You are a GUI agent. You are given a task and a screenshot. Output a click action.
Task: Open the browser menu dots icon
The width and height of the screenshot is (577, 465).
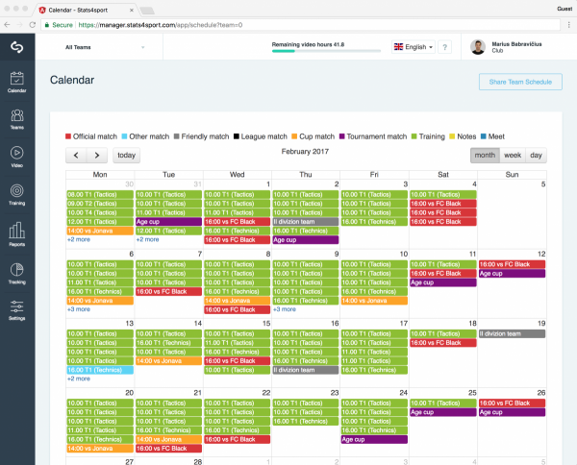pos(569,25)
